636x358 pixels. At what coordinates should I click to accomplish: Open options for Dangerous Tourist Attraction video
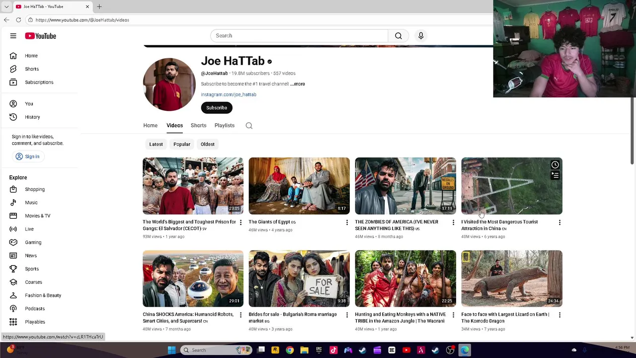point(559,222)
